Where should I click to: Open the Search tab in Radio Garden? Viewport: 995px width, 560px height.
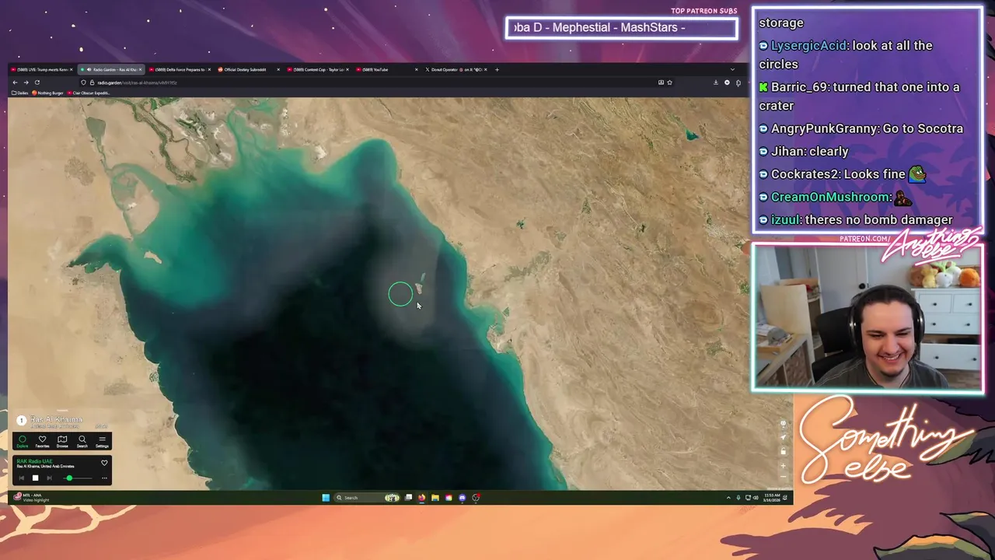(x=82, y=442)
